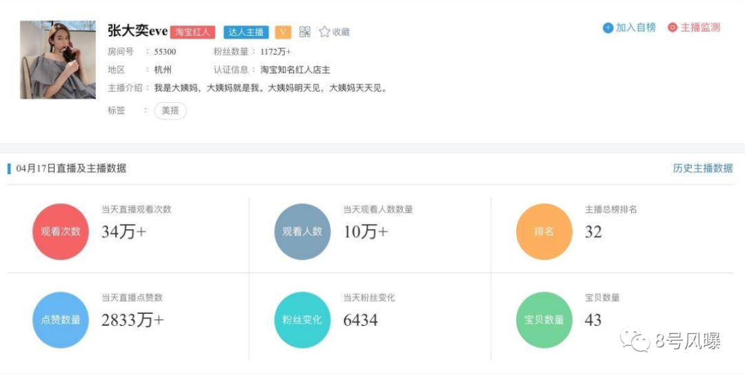Open the QR code icon beside the name
The width and height of the screenshot is (745, 374).
(305, 32)
